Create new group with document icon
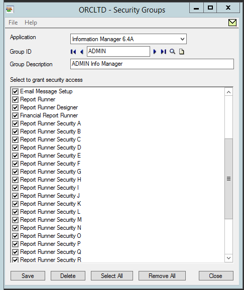Screen dimensions: 244x290 182,52
